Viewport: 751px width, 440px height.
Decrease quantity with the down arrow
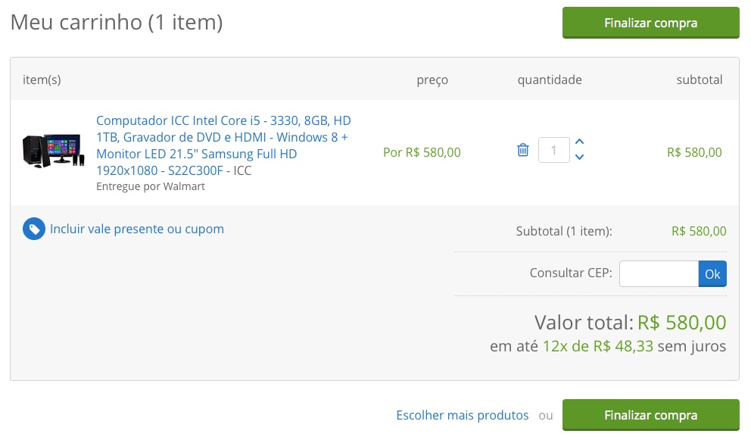click(x=580, y=158)
